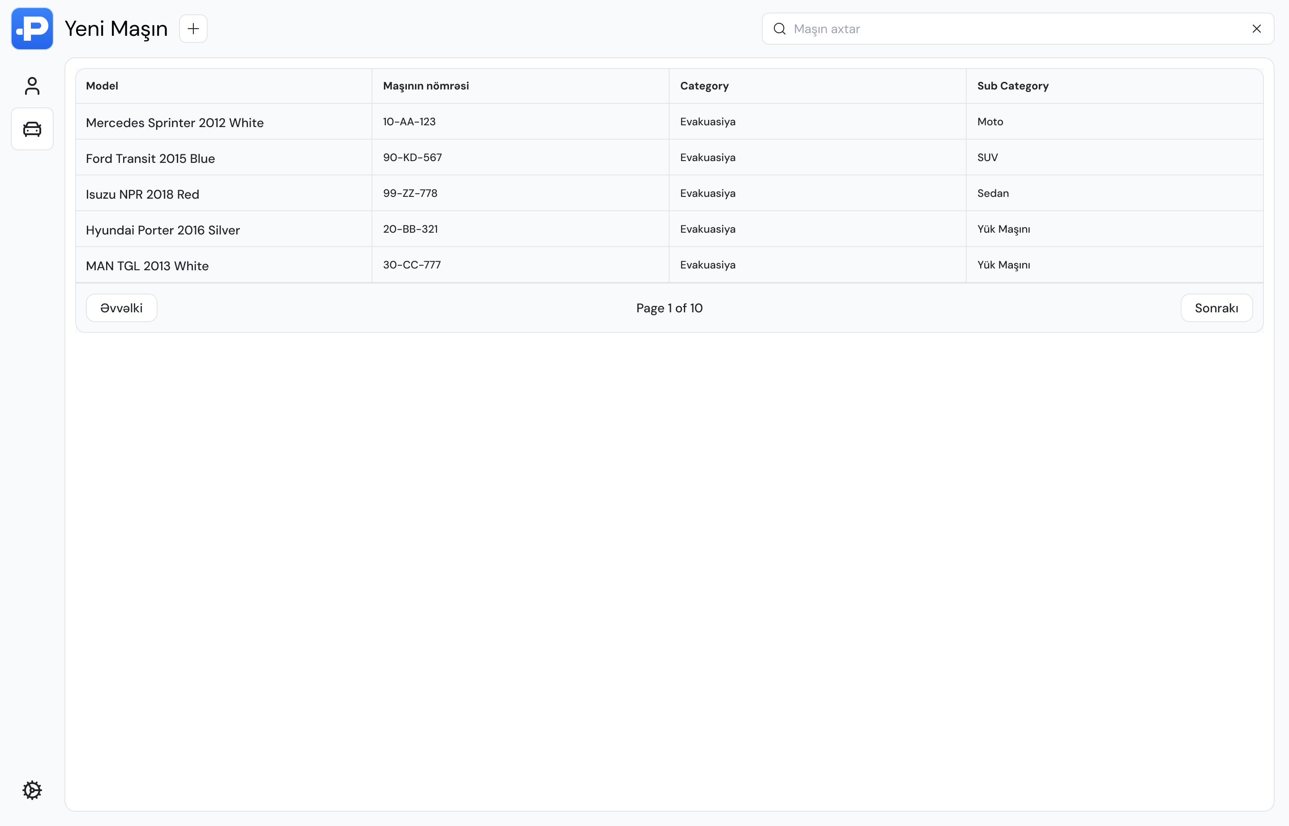This screenshot has height=826, width=1289.
Task: Go to next page with Sonrakı
Action: point(1216,308)
